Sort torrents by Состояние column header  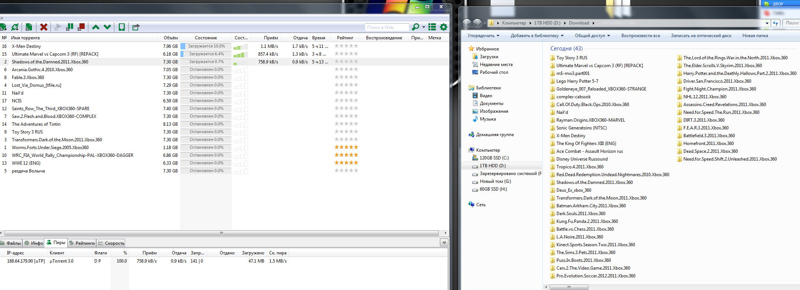point(206,38)
